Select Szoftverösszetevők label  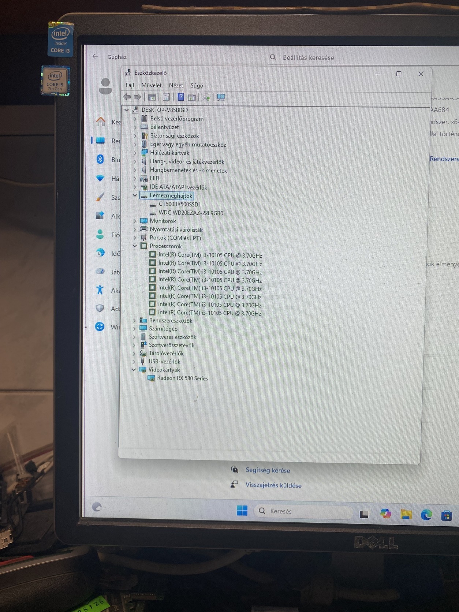[x=171, y=345]
